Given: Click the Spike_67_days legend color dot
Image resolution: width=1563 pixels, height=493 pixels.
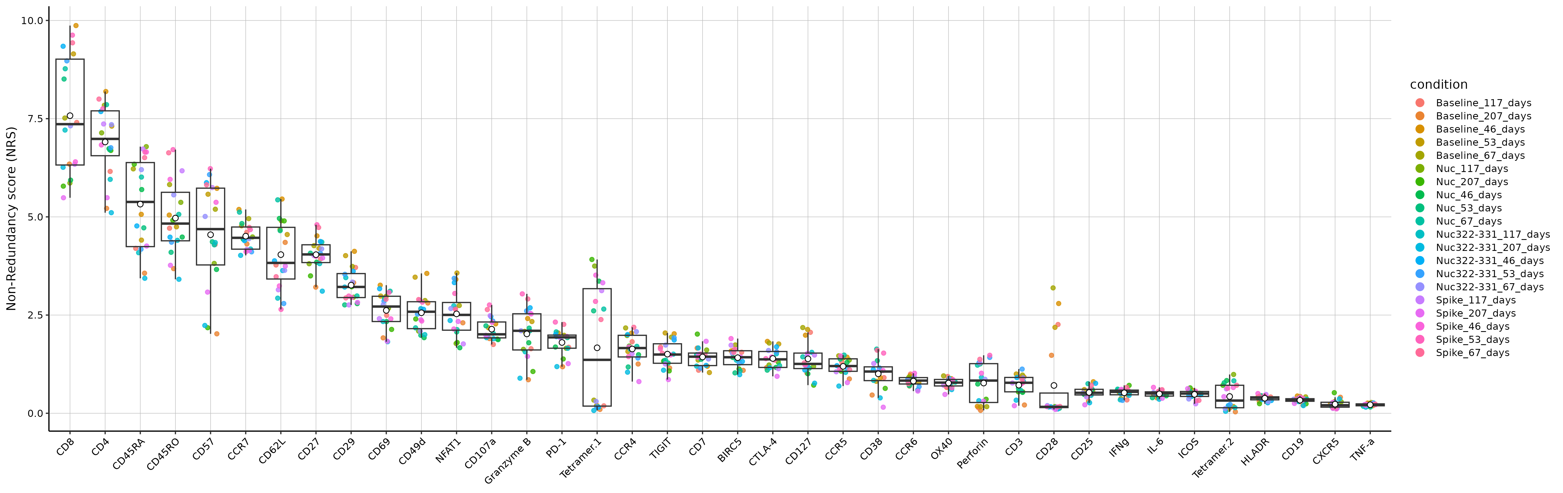Looking at the screenshot, I should coord(1420,353).
